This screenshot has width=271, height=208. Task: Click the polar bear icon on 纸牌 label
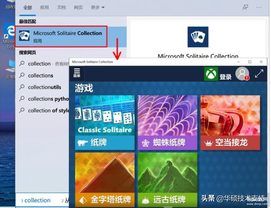pyautogui.click(x=83, y=143)
